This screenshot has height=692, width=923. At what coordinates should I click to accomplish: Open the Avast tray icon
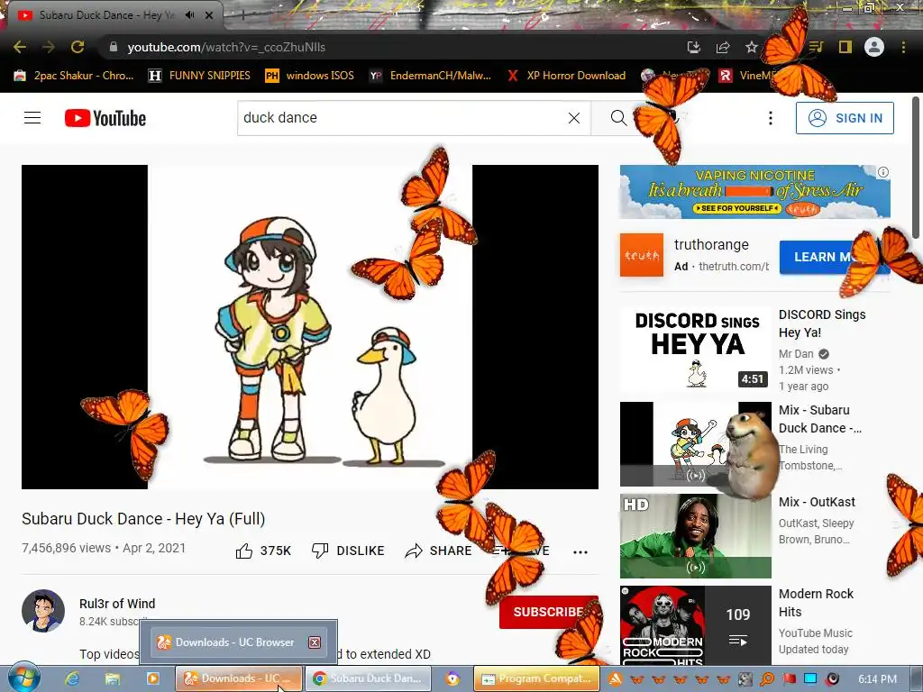pyautogui.click(x=615, y=678)
